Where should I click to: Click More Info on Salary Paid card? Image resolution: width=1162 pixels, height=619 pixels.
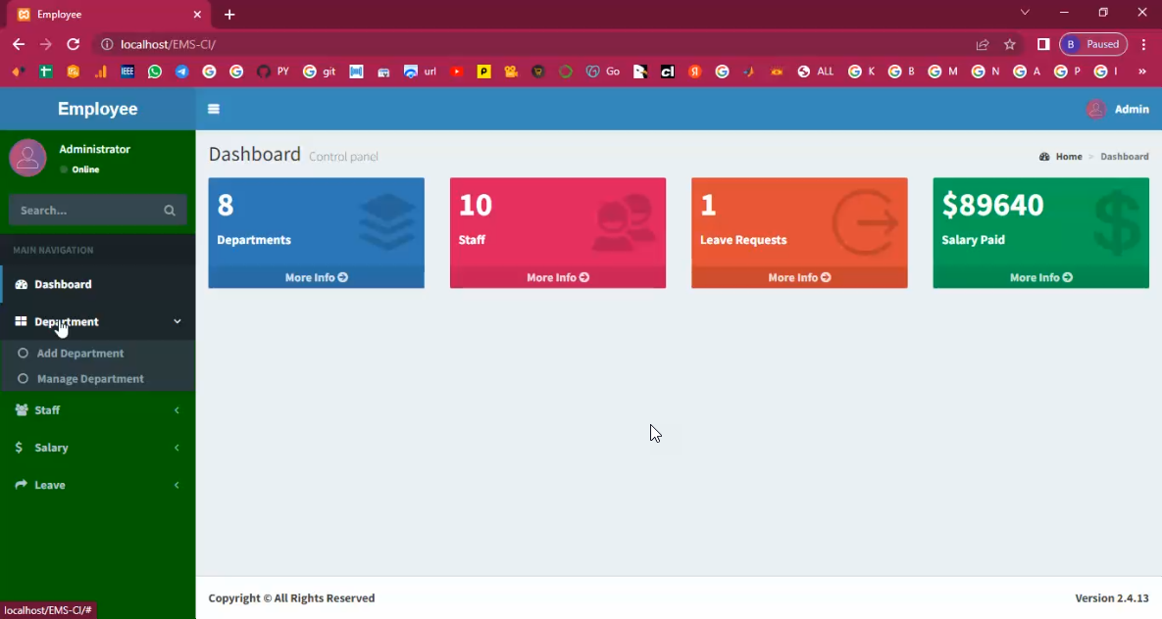pyautogui.click(x=1041, y=277)
